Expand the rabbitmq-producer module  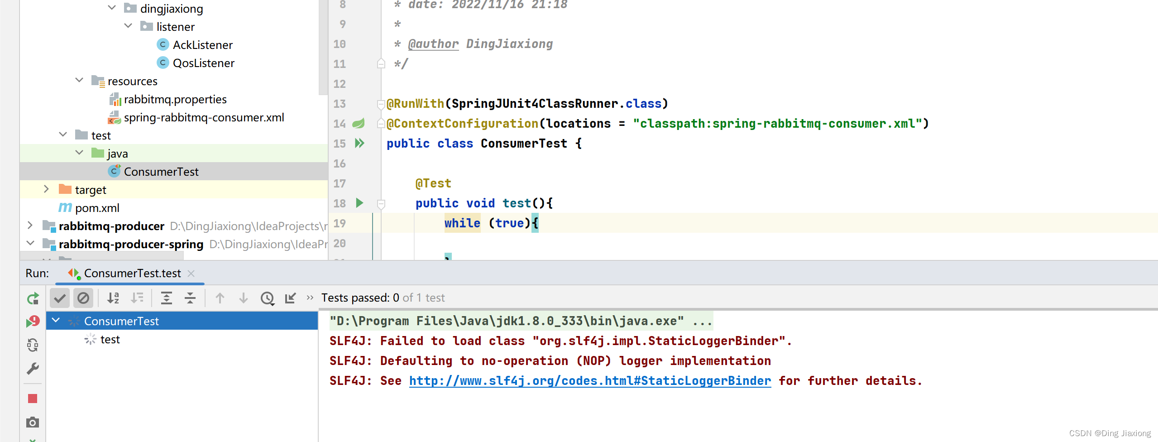[x=30, y=225]
